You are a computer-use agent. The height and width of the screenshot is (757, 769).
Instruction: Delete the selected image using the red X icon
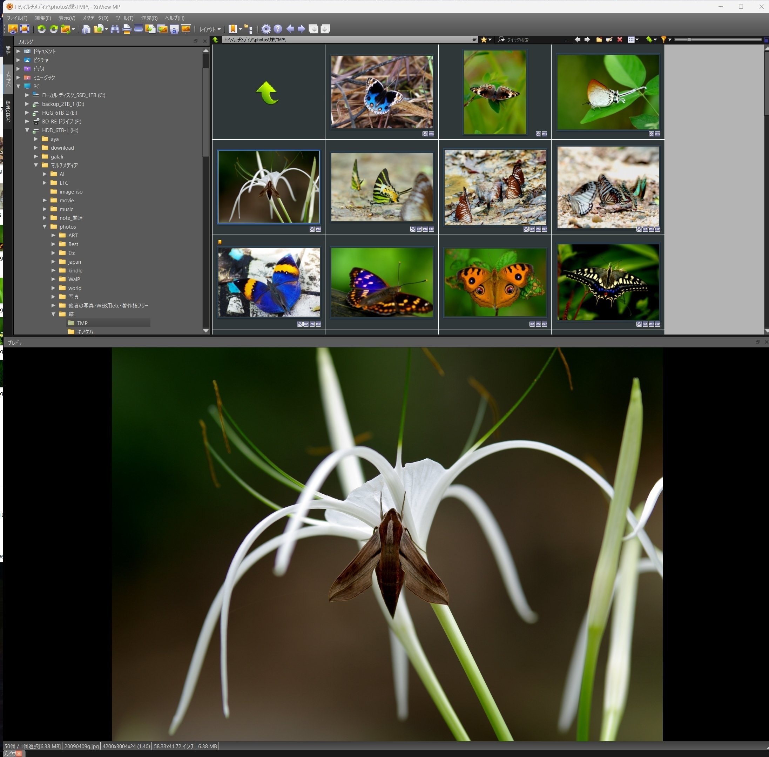620,40
